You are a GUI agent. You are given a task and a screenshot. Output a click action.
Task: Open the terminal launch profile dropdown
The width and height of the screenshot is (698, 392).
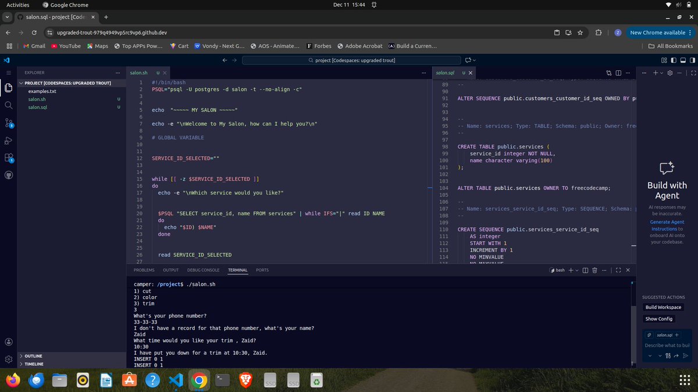577,270
